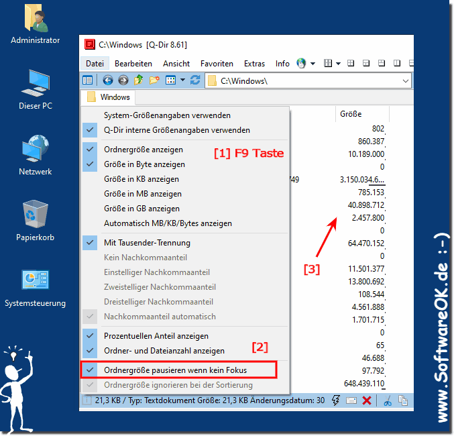Select the two-pane vertical split layout icon
The height and width of the screenshot is (436, 454).
(x=397, y=63)
